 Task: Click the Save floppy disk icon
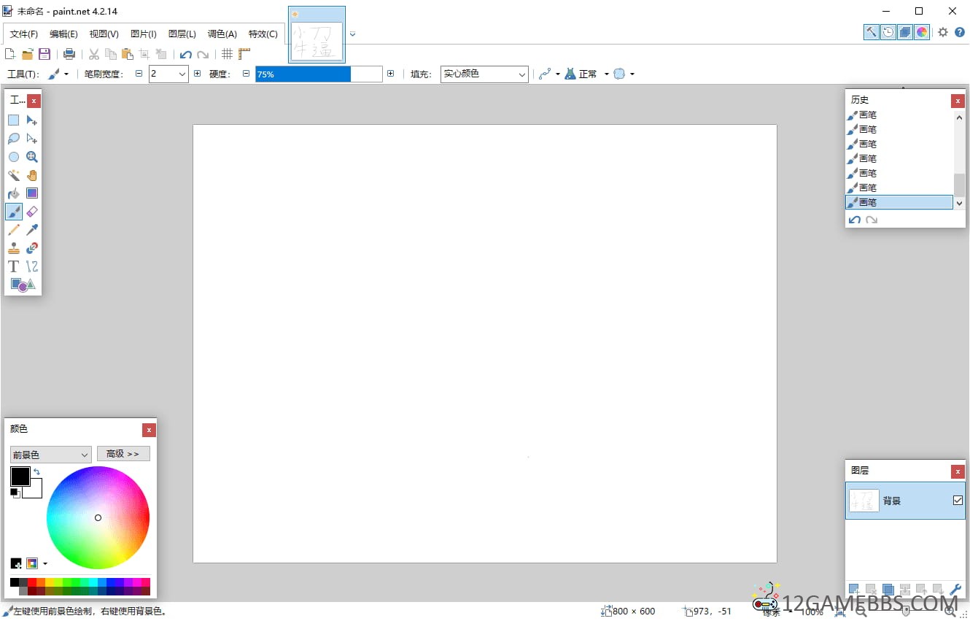pyautogui.click(x=44, y=54)
